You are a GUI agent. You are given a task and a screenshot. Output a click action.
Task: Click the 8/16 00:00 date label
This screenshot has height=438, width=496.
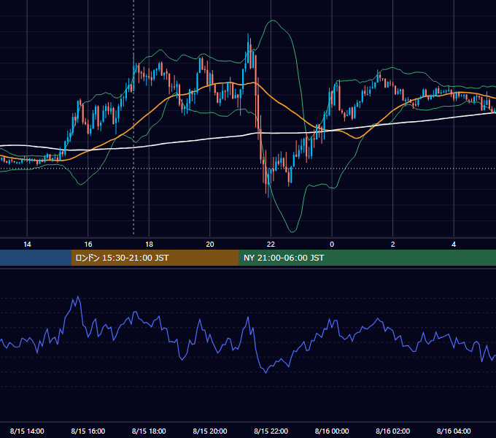[x=332, y=431]
